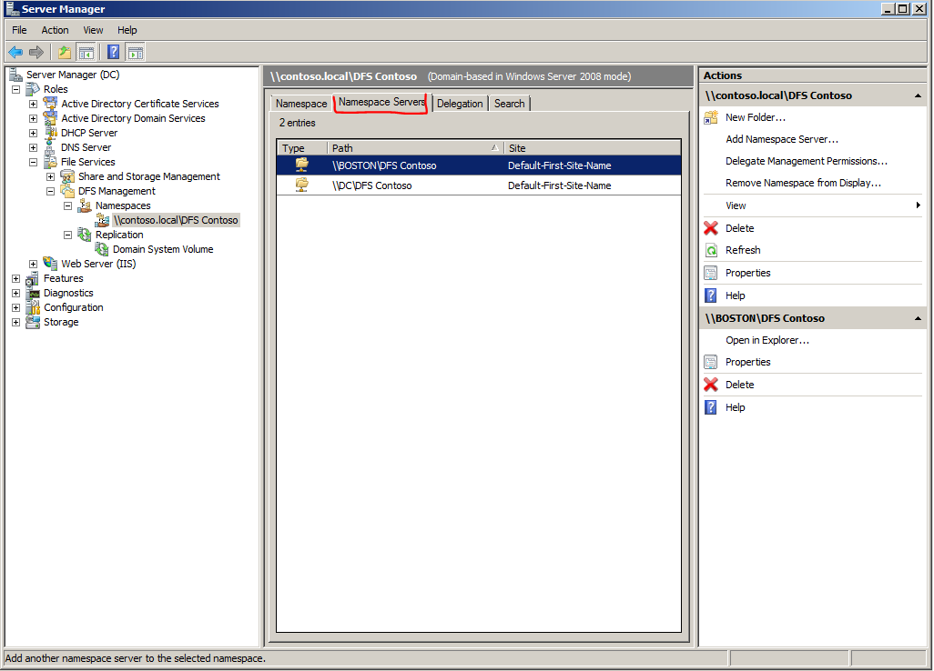Expand the DHCP Server node

(x=34, y=133)
